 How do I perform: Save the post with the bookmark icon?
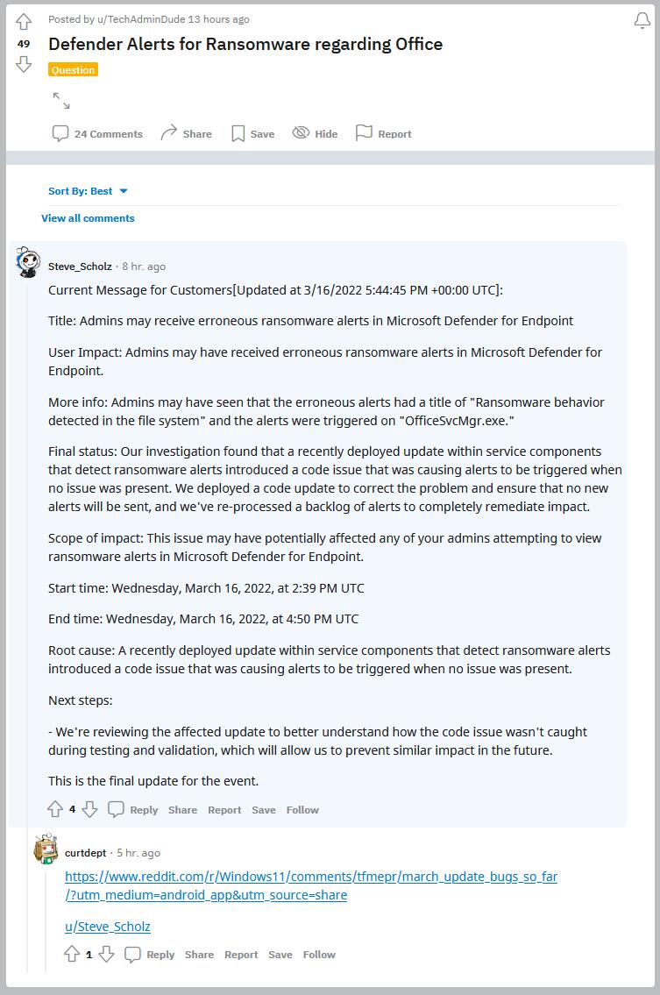[x=252, y=134]
